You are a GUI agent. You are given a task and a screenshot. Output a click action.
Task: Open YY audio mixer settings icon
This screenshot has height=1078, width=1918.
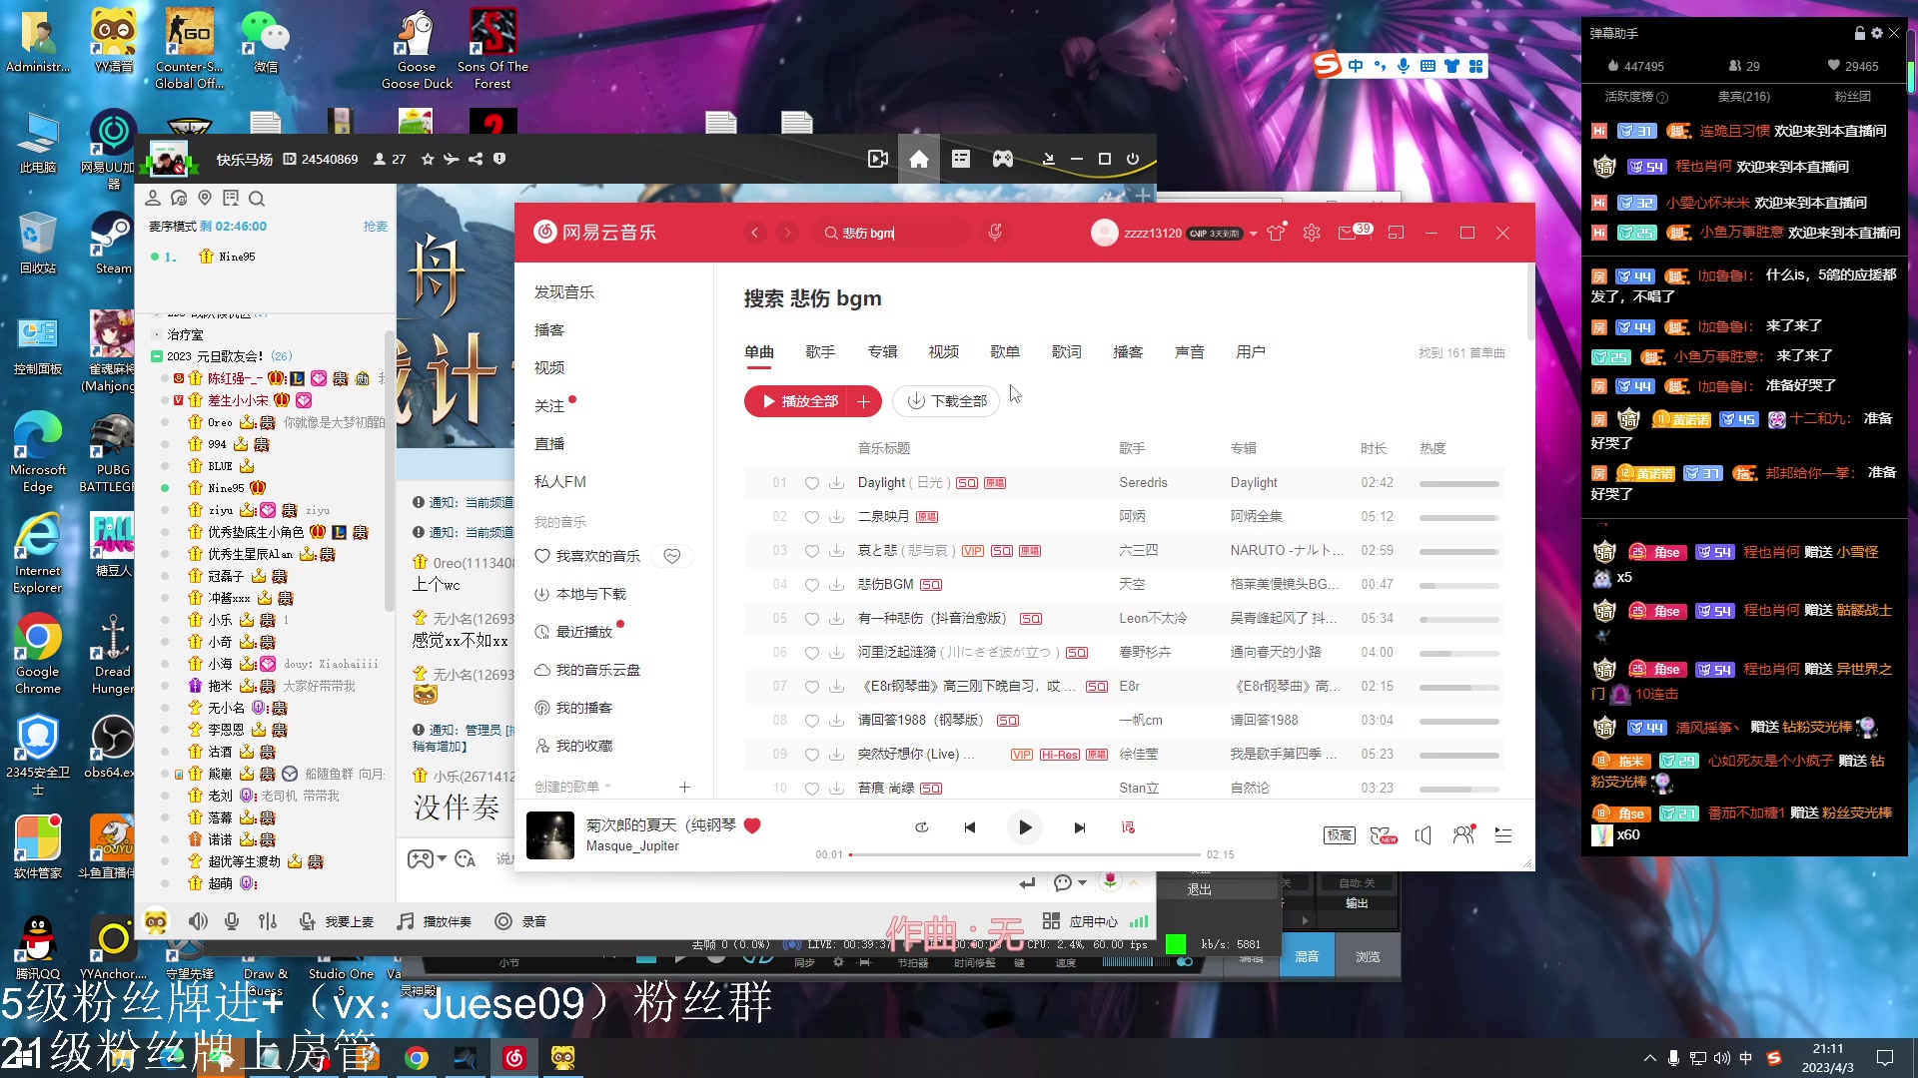coord(268,921)
